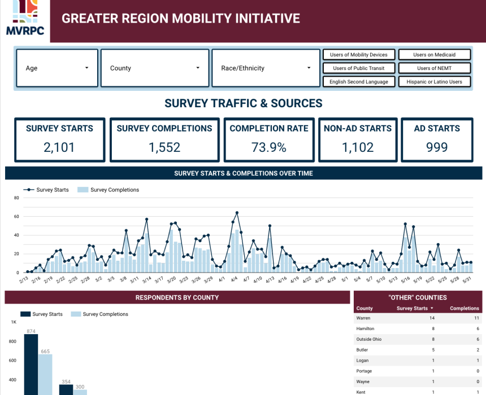This screenshot has height=395, width=486.
Task: Click the Survey Starts scorecard 2,101
Action: click(59, 140)
